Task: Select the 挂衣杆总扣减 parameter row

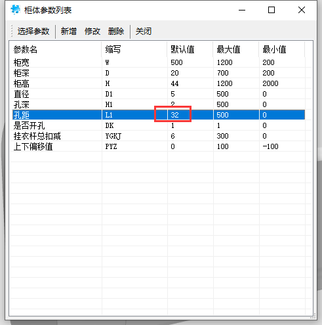Action: point(159,136)
